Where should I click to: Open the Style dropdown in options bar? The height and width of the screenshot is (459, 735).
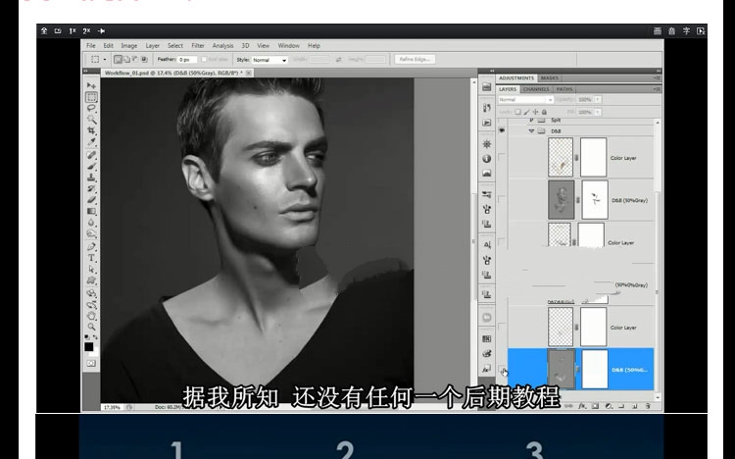click(269, 60)
